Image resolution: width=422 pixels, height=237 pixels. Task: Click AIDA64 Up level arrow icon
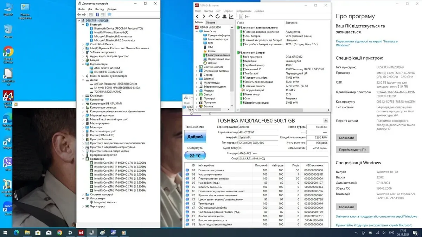tap(211, 17)
